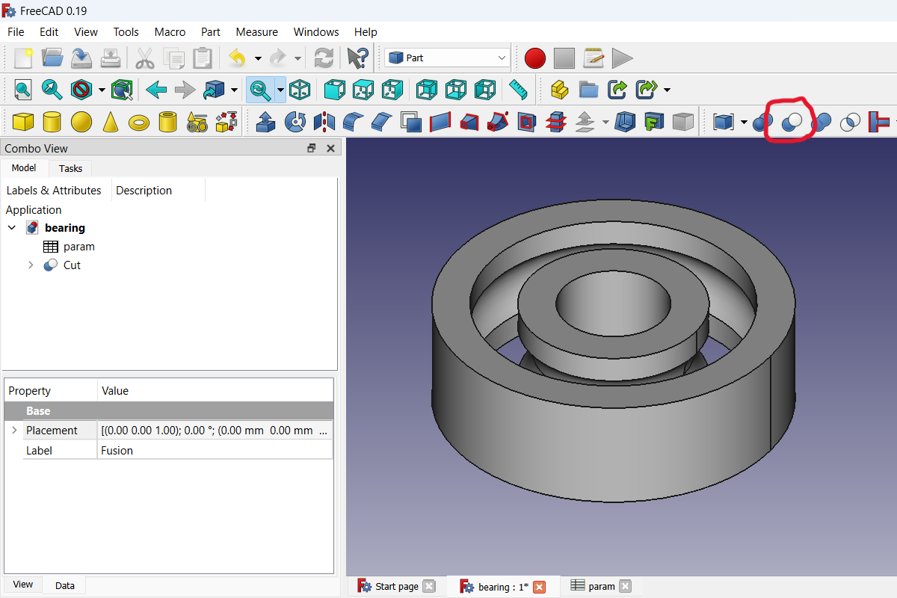
Task: Click the Mirror tool icon
Action: coord(324,121)
